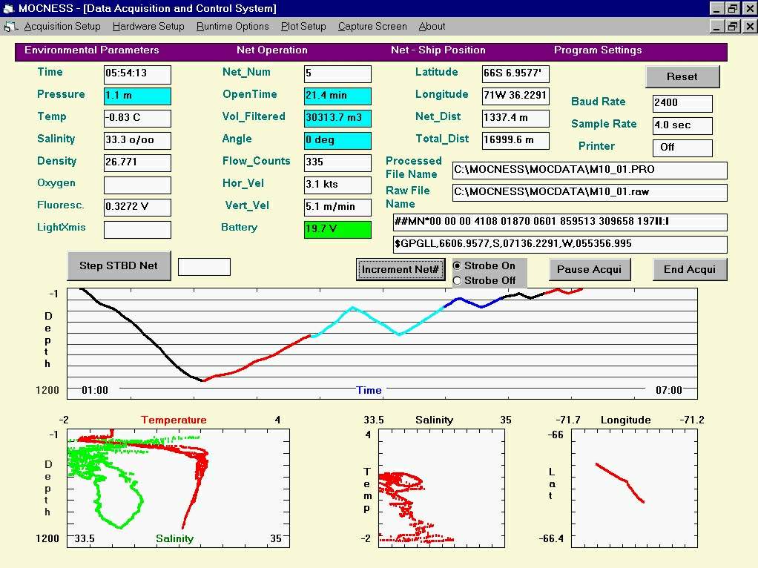Click the ##MN raw data string field
758x568 pixels.
tap(560, 222)
